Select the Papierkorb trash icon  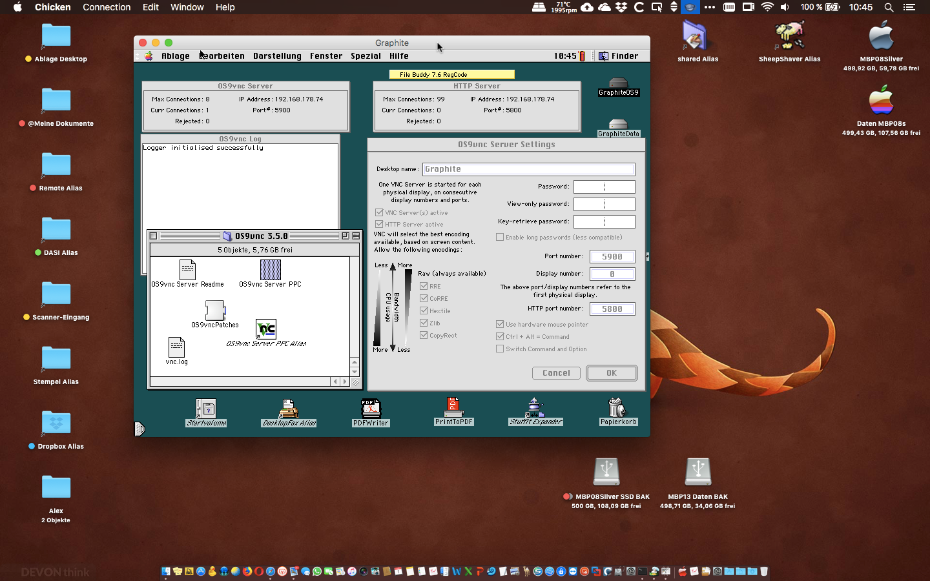click(x=618, y=407)
